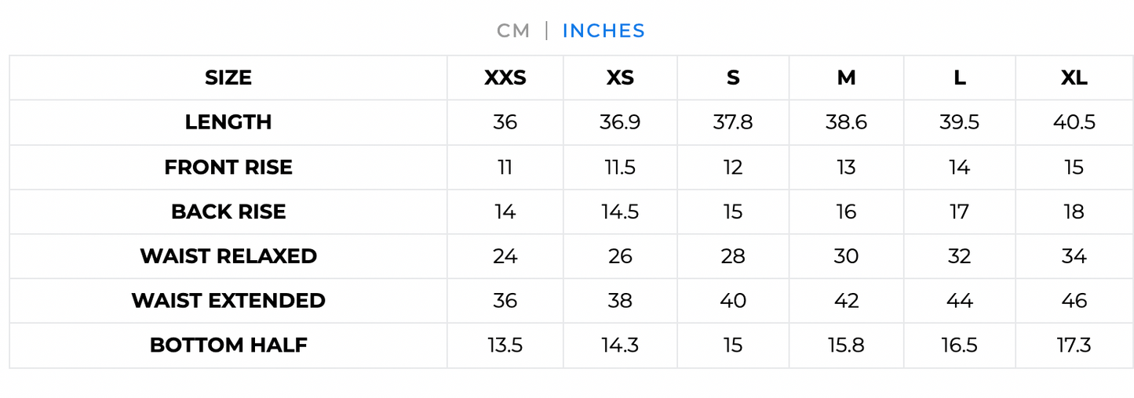Screen dimensions: 1134x398
Task: Select the XS size column header
Action: tap(620, 78)
